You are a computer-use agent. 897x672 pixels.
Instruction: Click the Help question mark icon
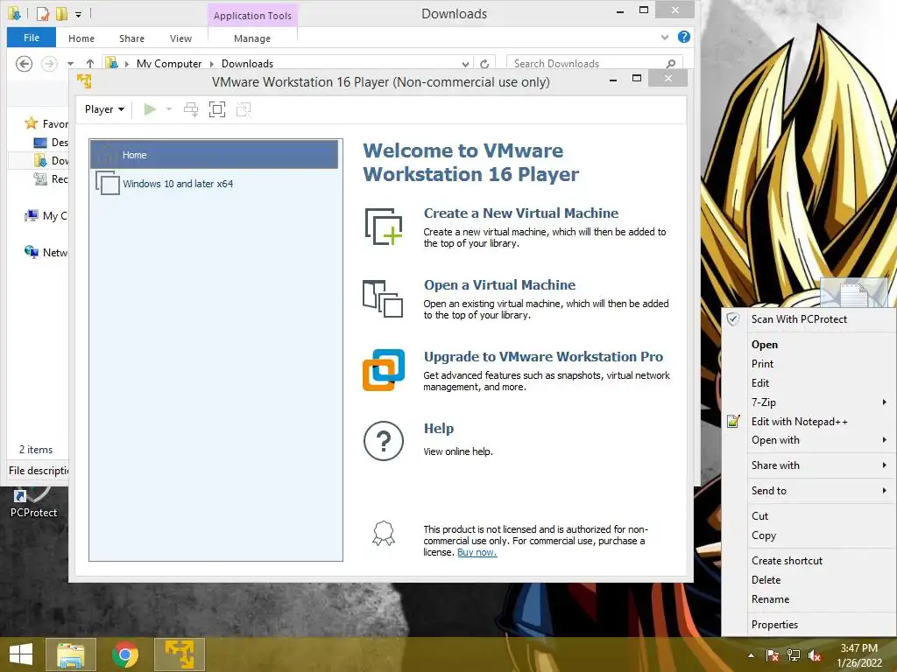click(384, 441)
